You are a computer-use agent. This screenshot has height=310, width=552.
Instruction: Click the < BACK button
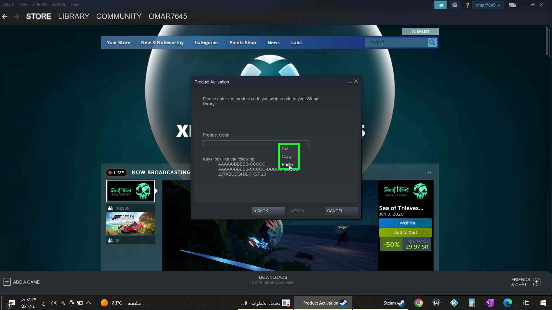coord(268,211)
